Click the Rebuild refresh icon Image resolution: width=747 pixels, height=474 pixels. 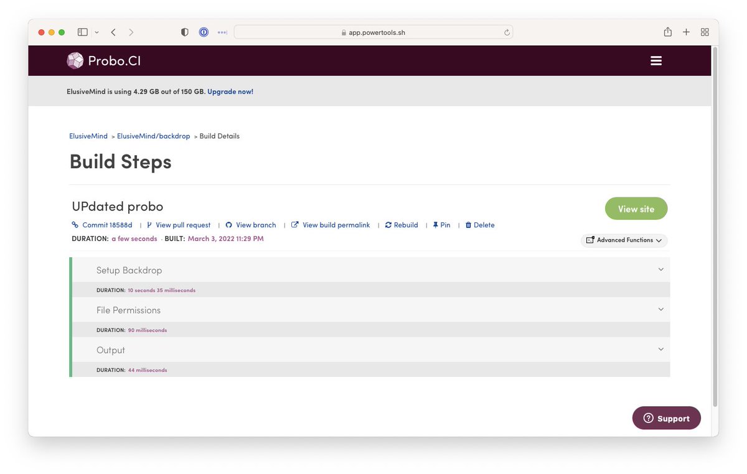[x=388, y=225]
